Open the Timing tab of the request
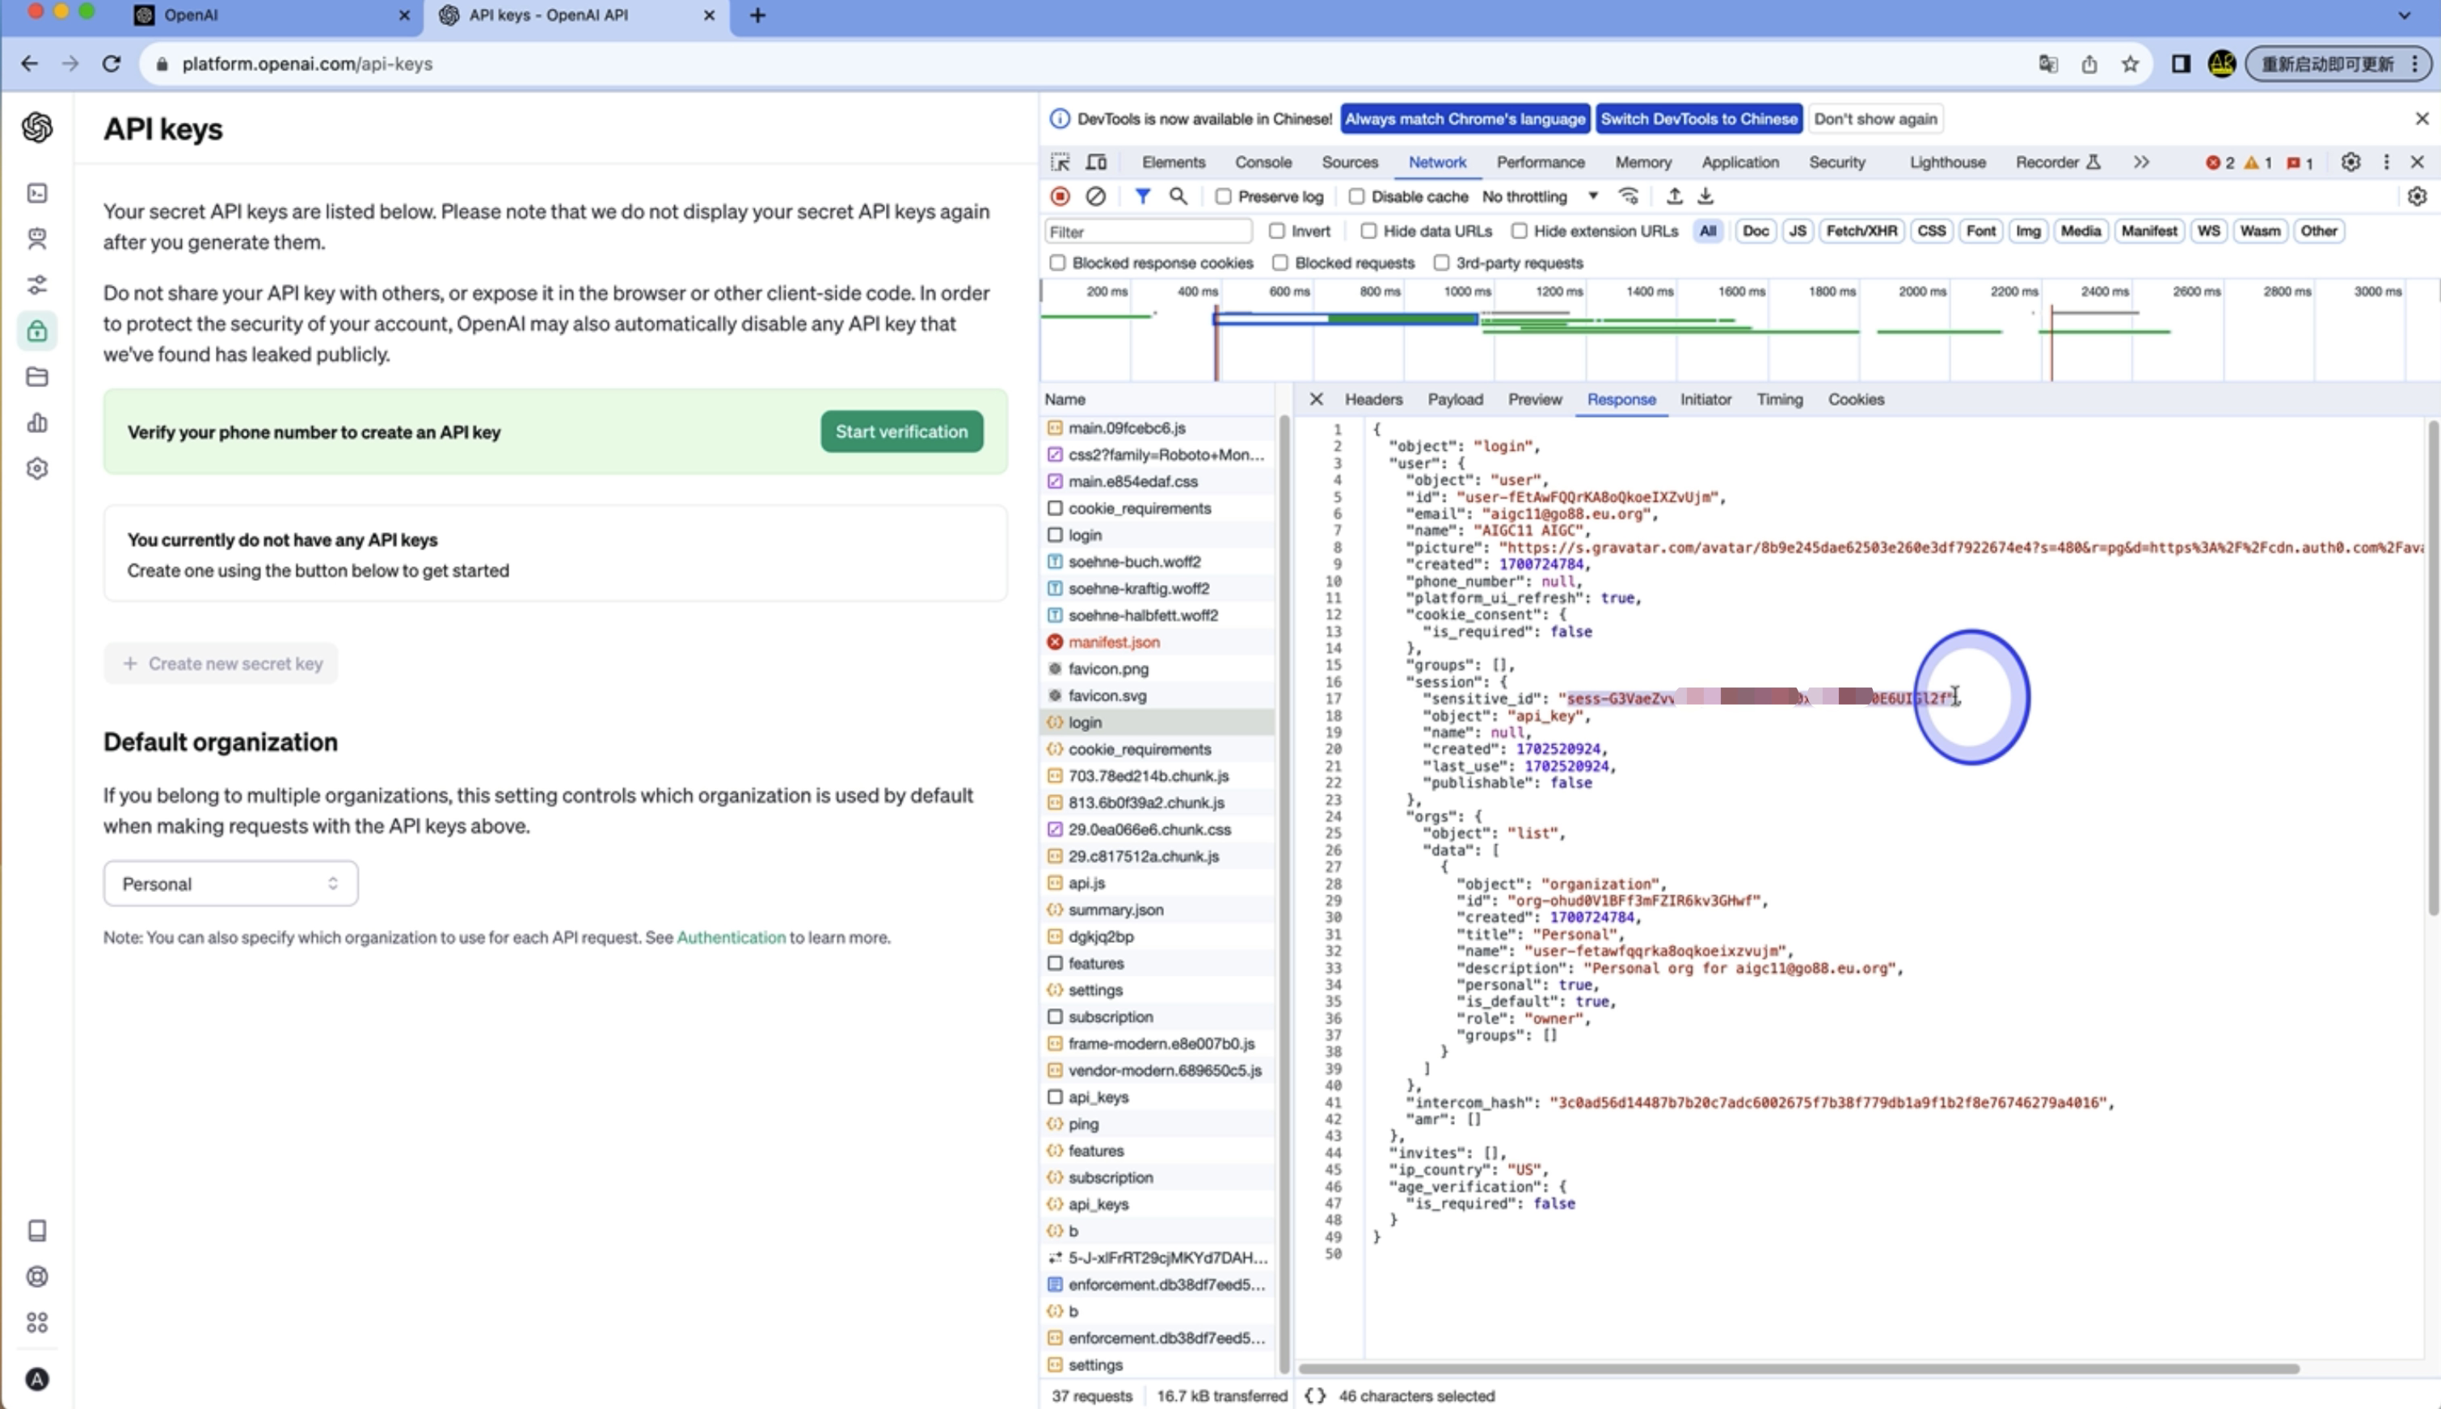 1779,400
